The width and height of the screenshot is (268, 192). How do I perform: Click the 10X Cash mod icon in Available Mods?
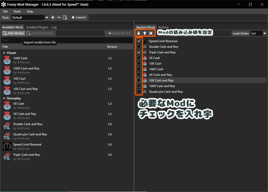(x=7, y=81)
